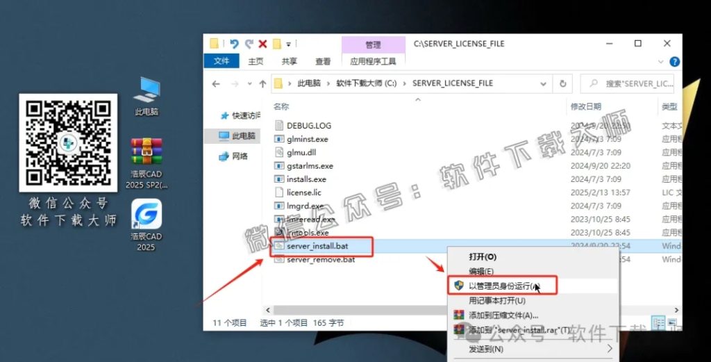Select the lmgrd.exe file
Image resolution: width=711 pixels, height=362 pixels.
pyautogui.click(x=306, y=206)
